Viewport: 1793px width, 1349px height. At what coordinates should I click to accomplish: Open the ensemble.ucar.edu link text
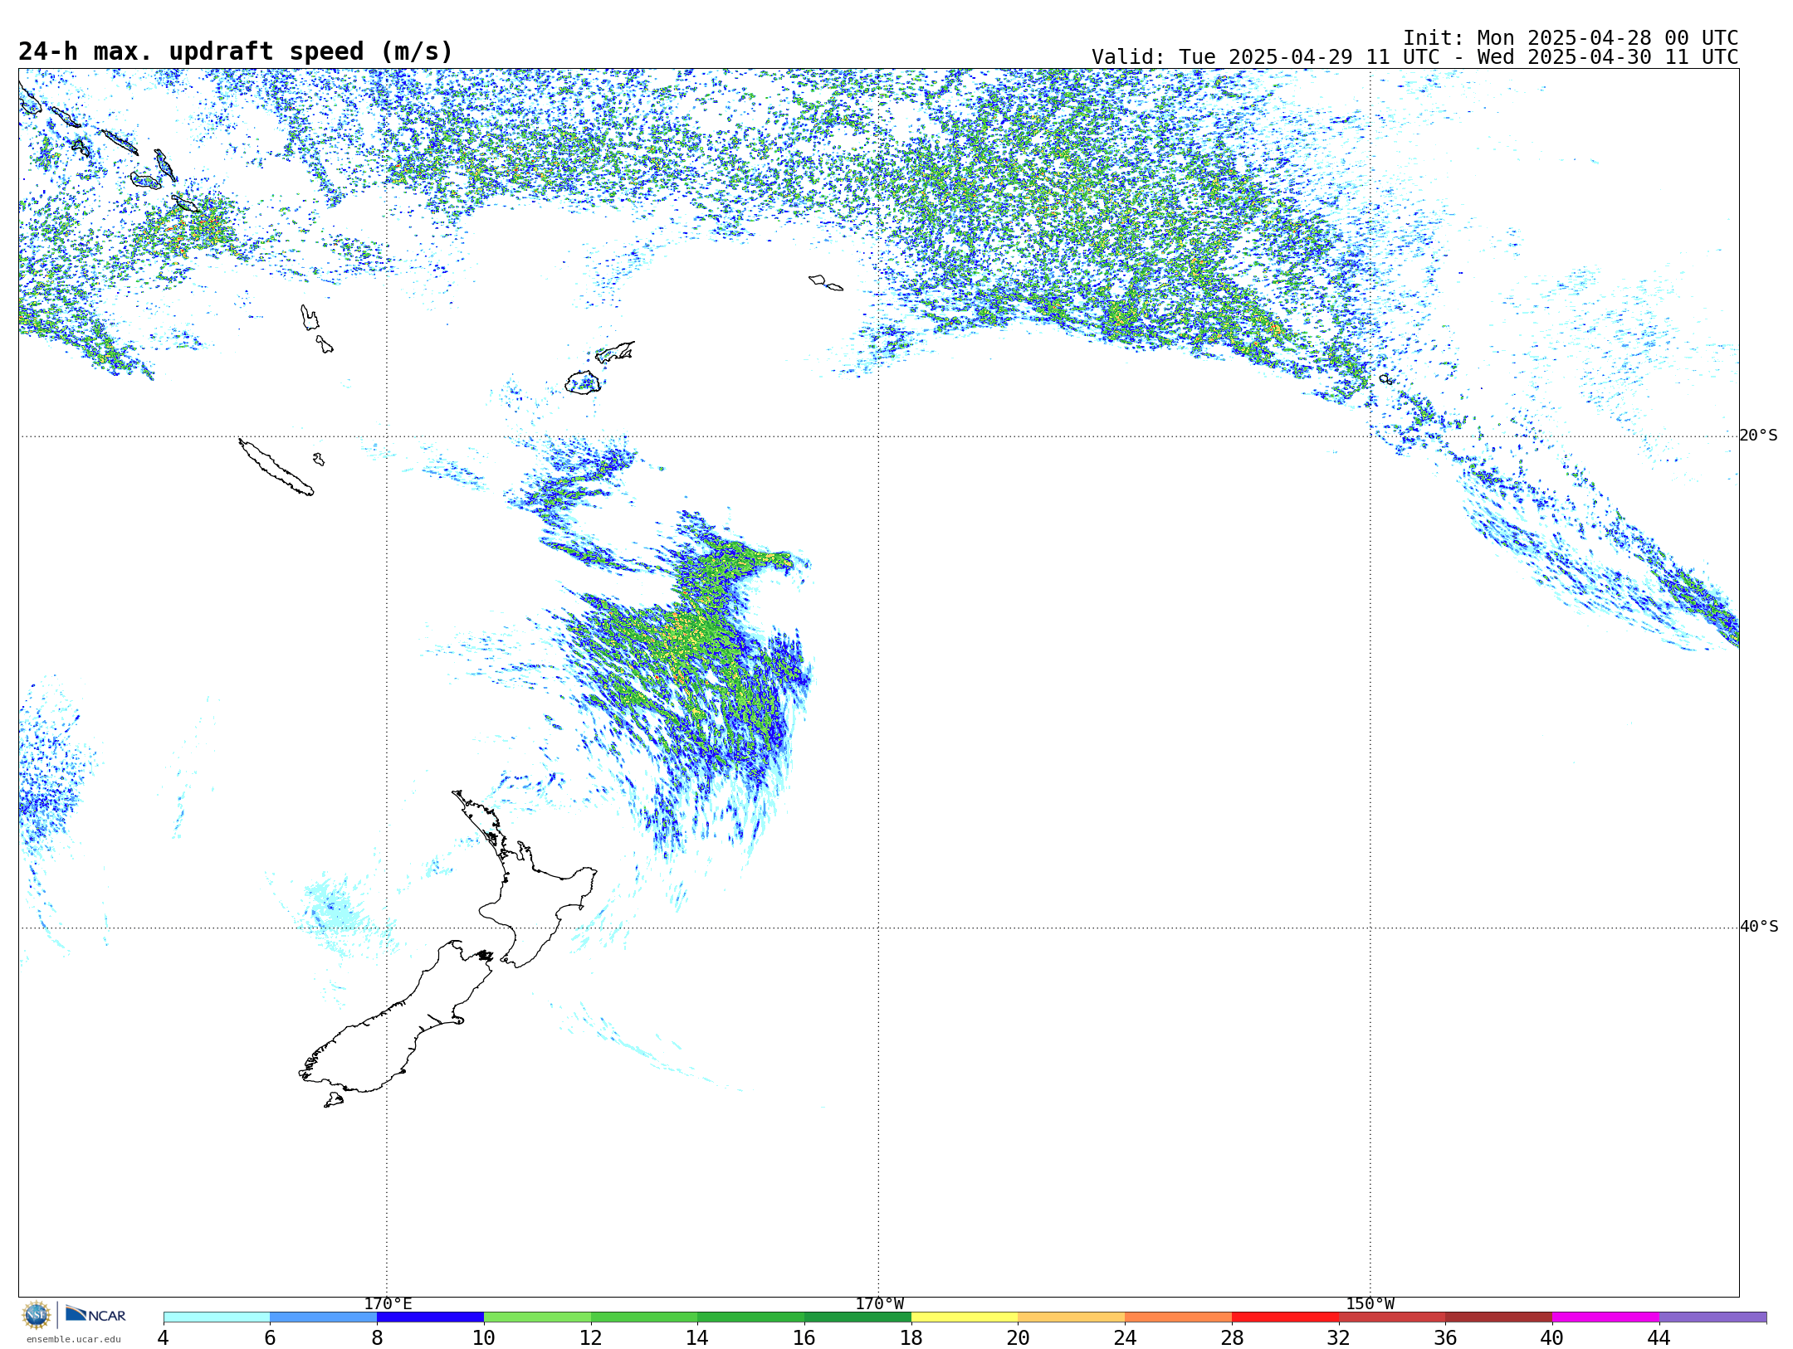tap(73, 1339)
